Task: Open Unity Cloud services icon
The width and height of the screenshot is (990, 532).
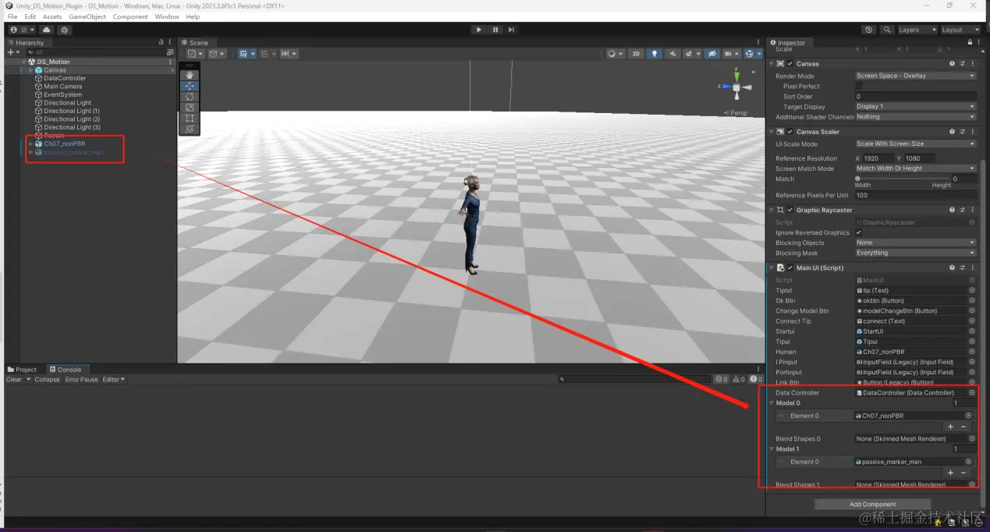Action: click(47, 30)
